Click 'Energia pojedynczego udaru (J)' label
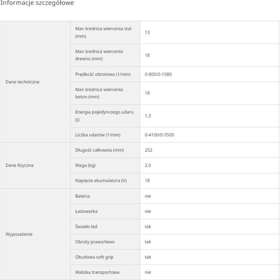 click(104, 116)
